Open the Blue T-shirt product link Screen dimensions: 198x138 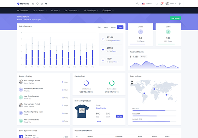101,108
